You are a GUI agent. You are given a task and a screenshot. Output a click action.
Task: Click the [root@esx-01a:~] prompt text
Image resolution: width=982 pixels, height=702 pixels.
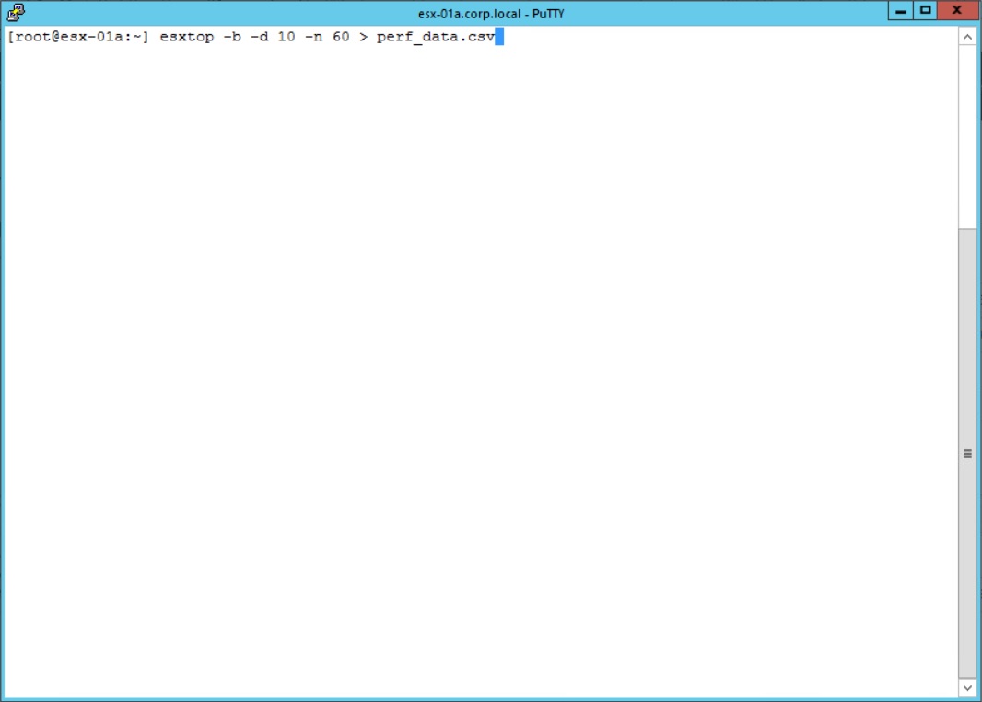[x=78, y=36]
